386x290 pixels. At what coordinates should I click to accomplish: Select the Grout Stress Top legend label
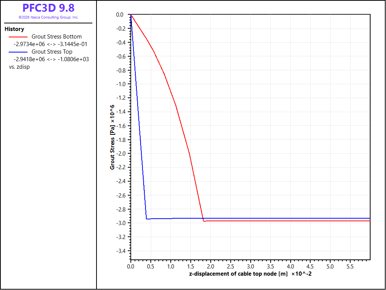point(52,52)
